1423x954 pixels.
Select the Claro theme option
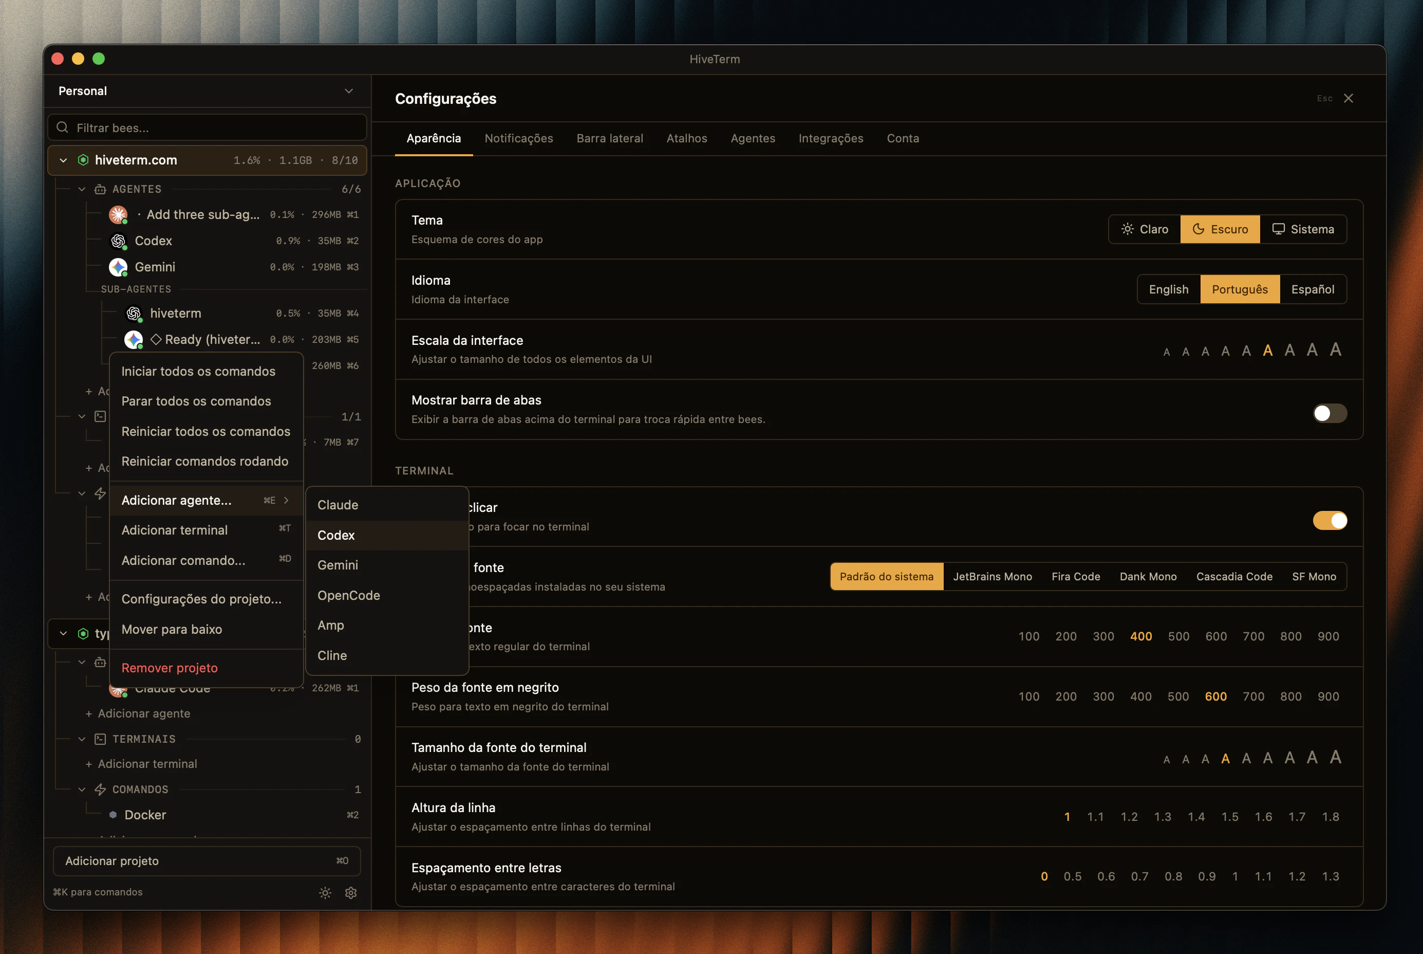click(1144, 229)
